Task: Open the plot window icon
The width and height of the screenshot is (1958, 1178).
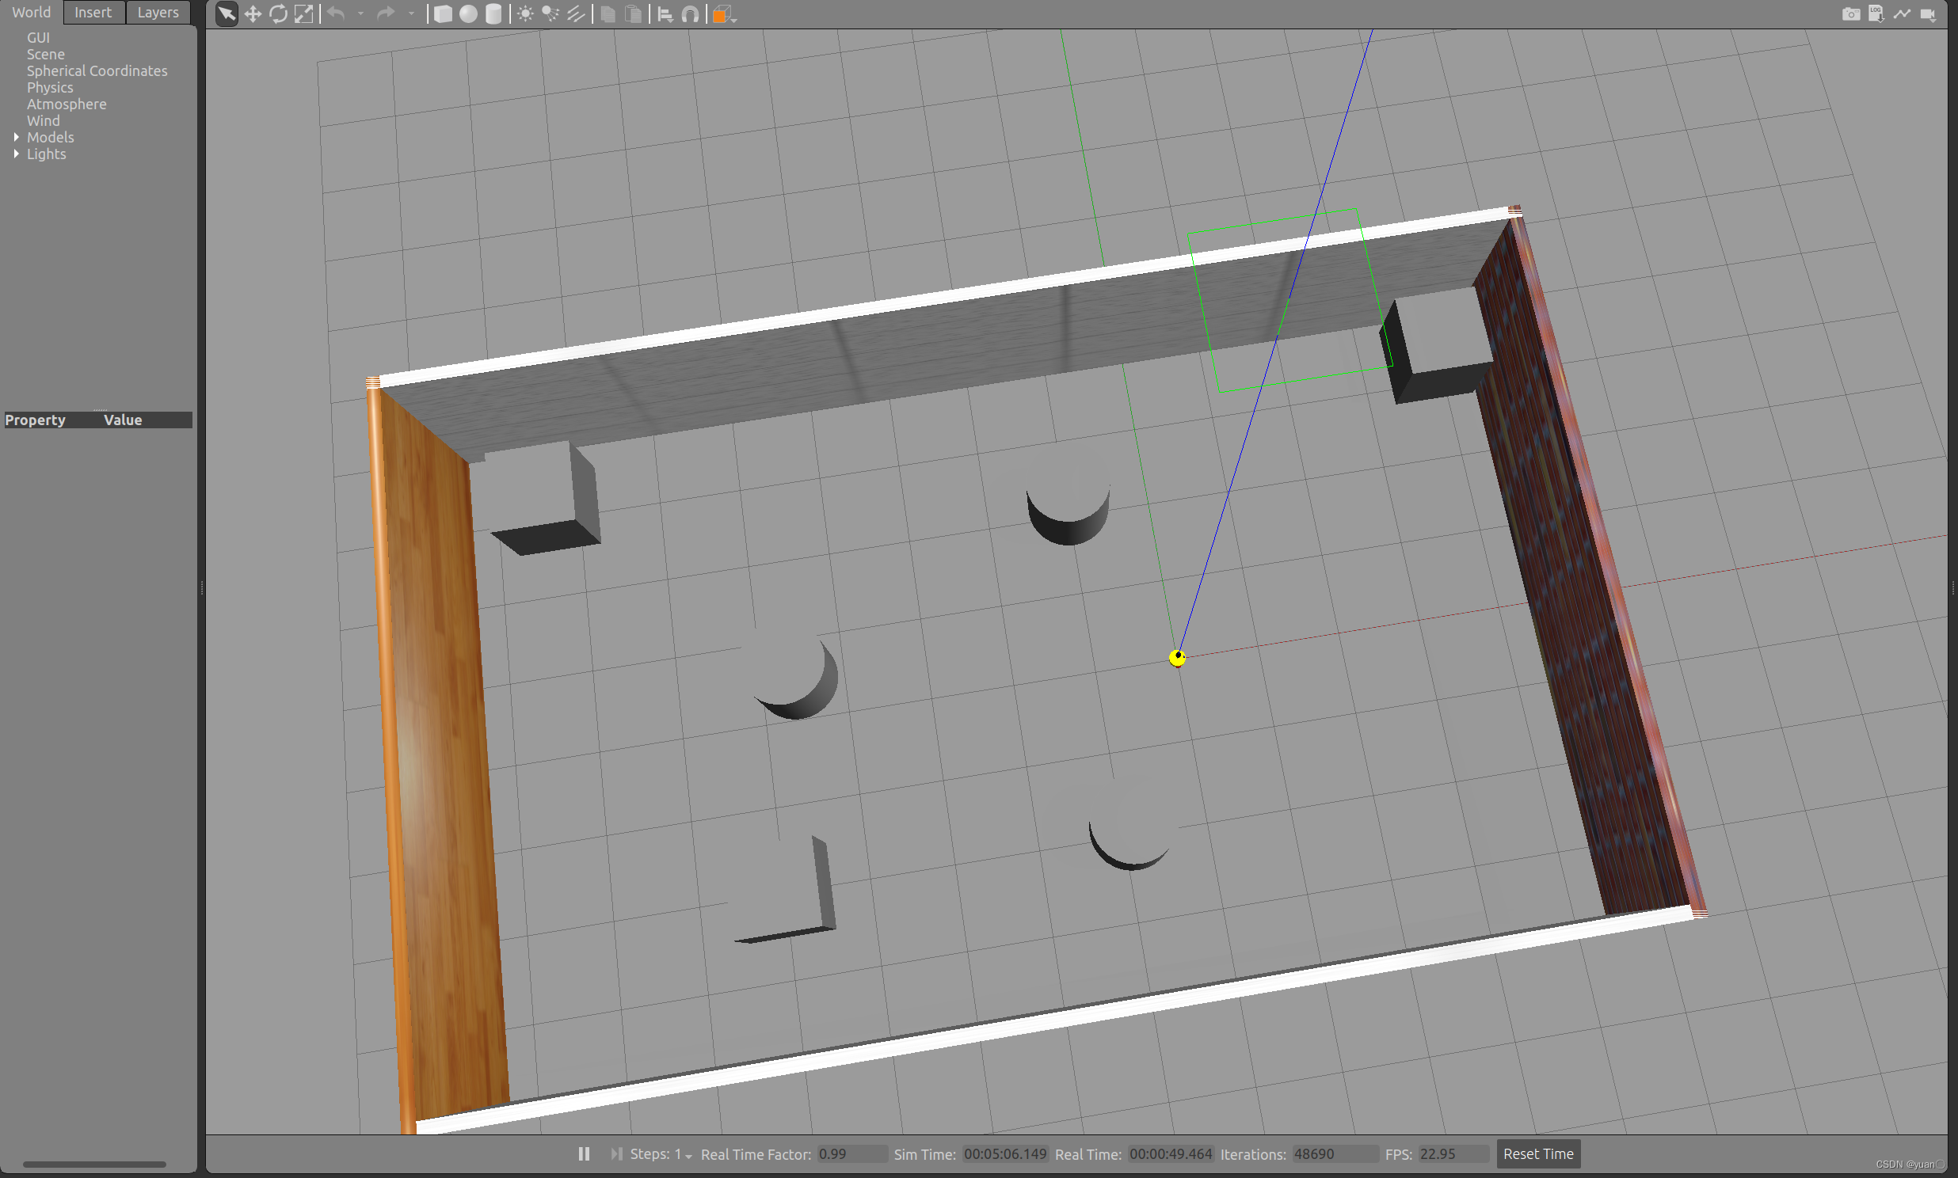Action: (1902, 13)
